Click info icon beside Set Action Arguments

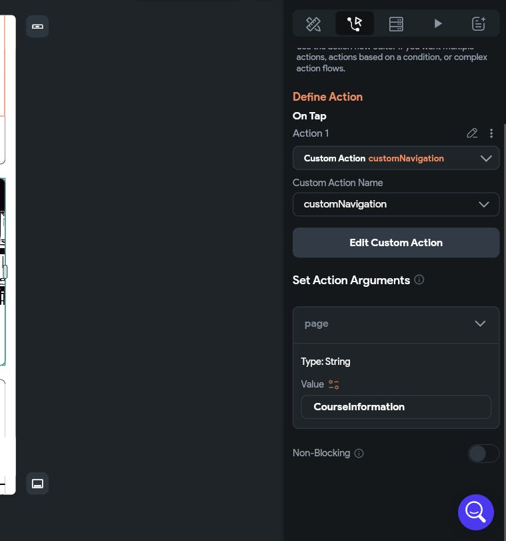tap(419, 280)
